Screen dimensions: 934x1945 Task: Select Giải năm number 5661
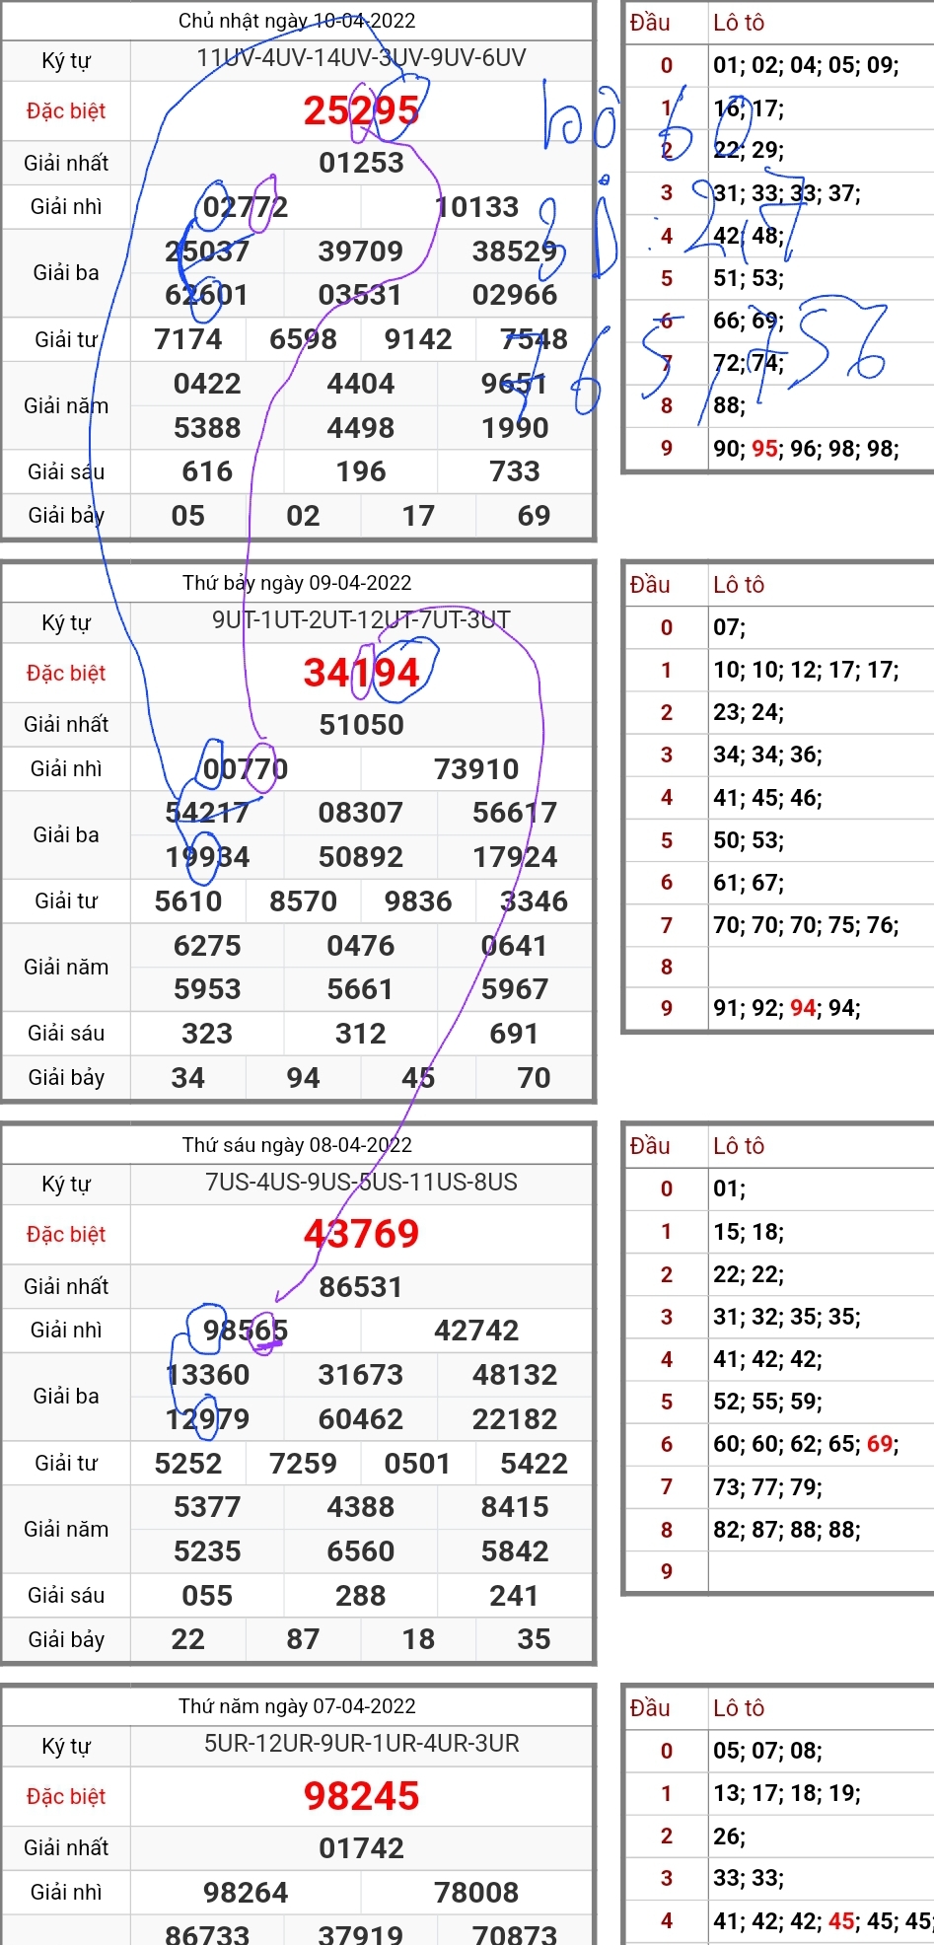(x=361, y=989)
